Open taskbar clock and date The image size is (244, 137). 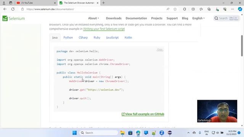(x=231, y=133)
